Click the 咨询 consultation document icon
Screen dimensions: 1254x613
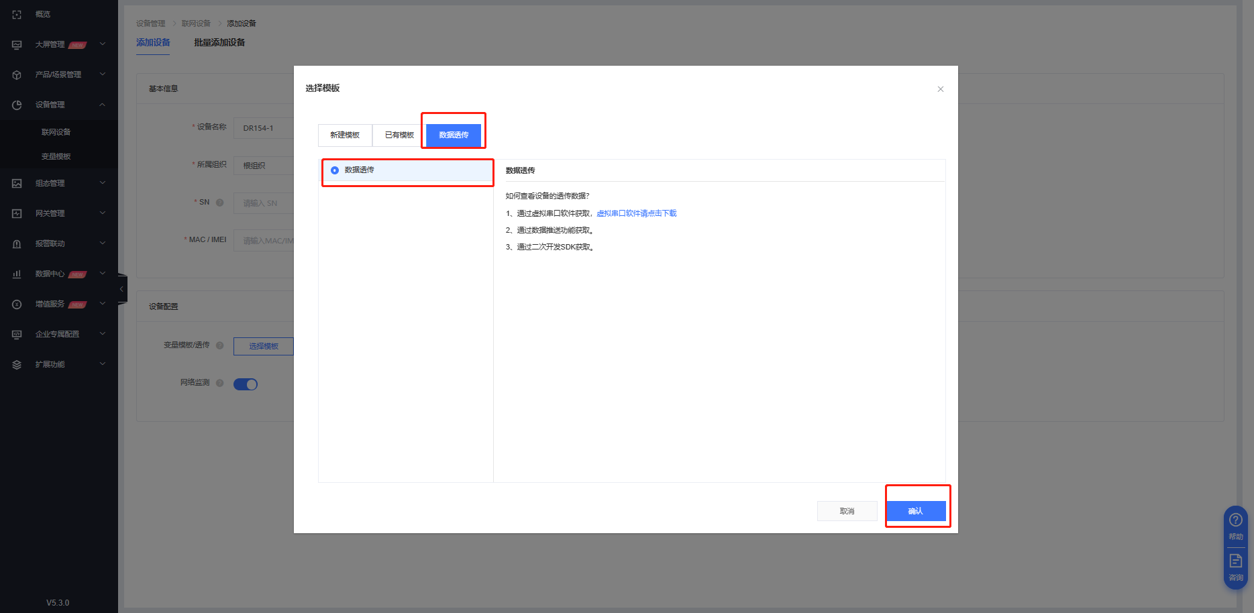click(x=1235, y=561)
